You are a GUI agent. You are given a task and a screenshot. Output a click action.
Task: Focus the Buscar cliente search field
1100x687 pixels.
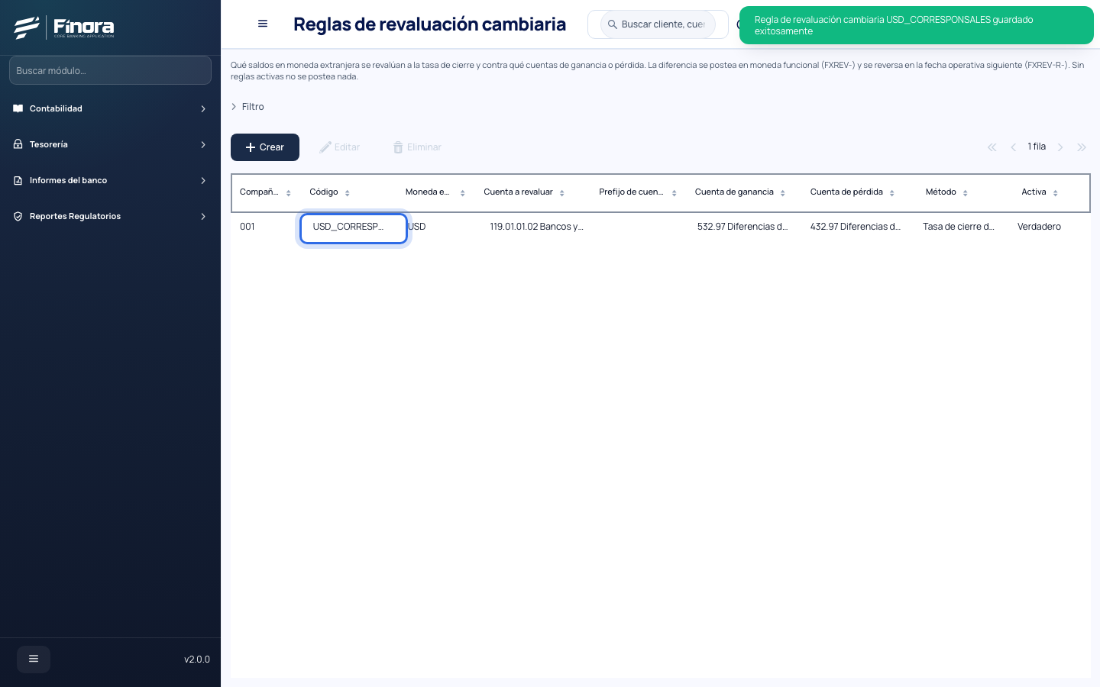pyautogui.click(x=658, y=24)
